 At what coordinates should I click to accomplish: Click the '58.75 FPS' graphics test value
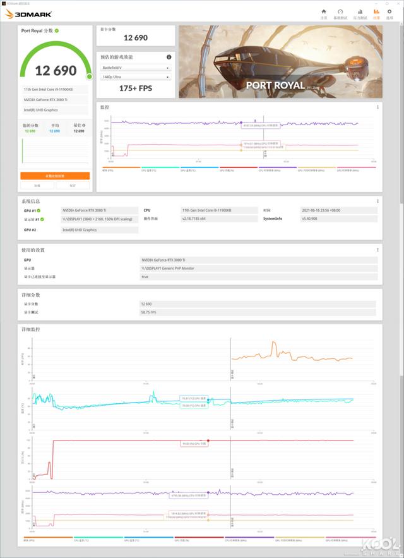[x=258, y=312]
